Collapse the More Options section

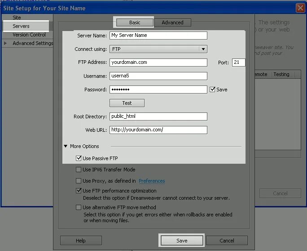(x=66, y=146)
